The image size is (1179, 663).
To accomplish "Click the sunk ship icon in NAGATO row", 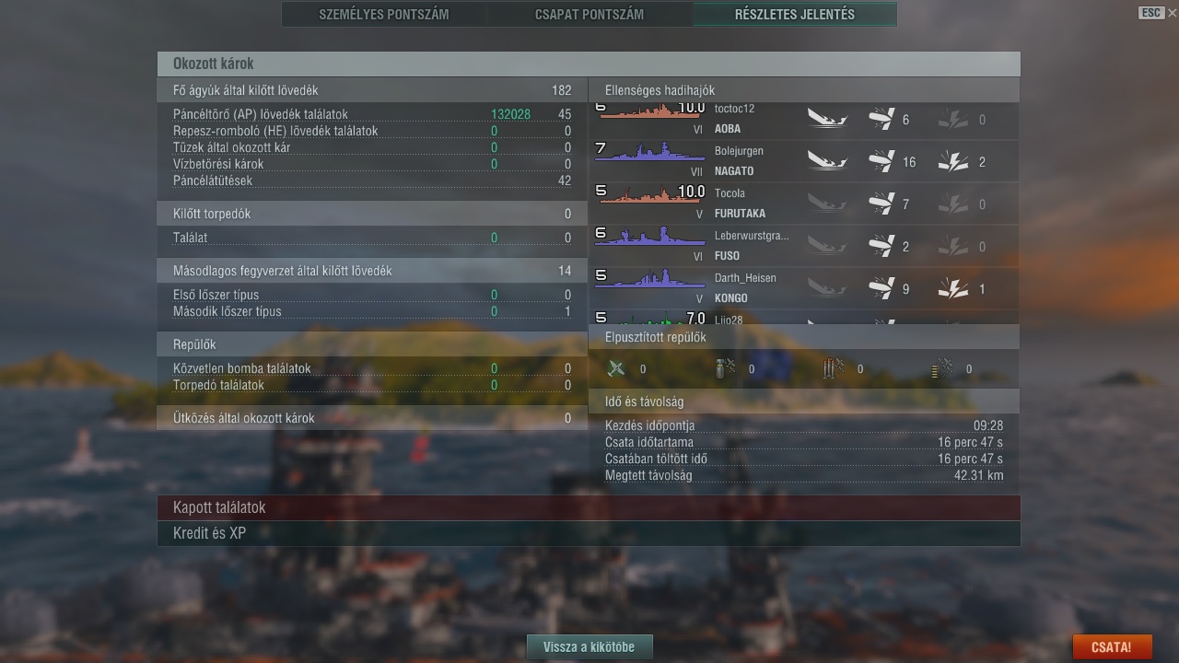I will (x=827, y=161).
